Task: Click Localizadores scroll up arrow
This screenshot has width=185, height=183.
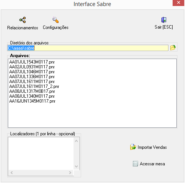Action: click(77, 141)
